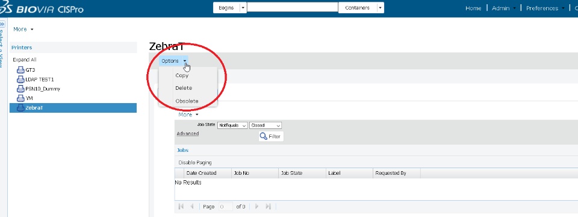Viewport: 578px width, 217px height.
Task: Click the Printers panel header
Action: [73, 47]
